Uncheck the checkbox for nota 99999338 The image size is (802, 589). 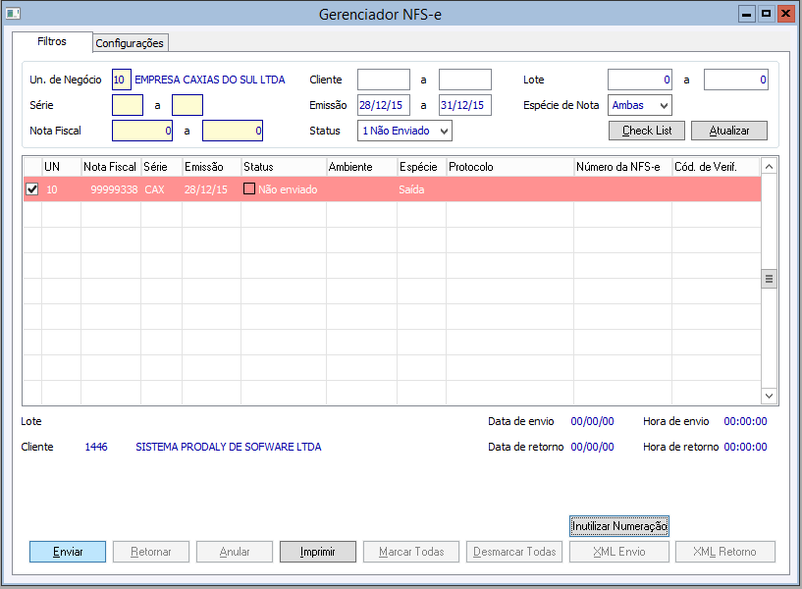32,189
